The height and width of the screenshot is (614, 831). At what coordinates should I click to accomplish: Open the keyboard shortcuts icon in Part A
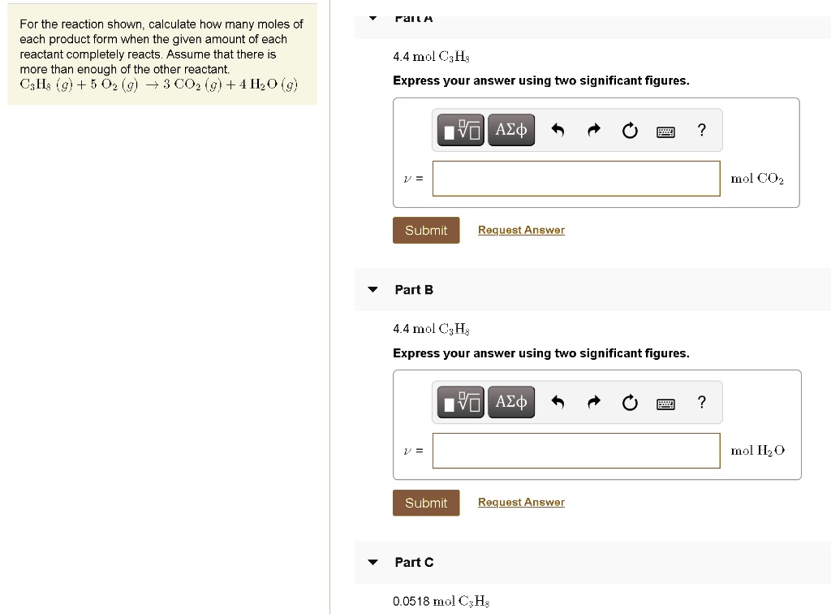pyautogui.click(x=665, y=131)
